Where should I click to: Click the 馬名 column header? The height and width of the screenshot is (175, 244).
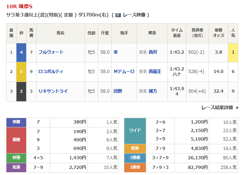[60, 33]
